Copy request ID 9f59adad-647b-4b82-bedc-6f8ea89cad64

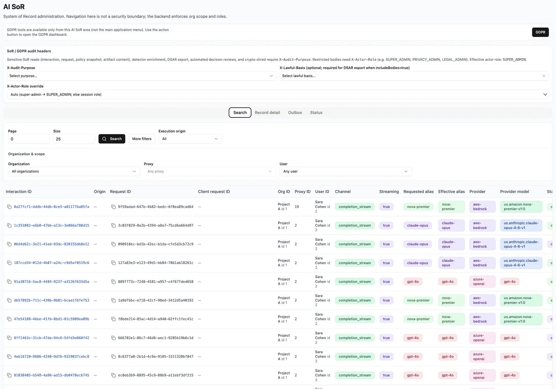coord(113,207)
